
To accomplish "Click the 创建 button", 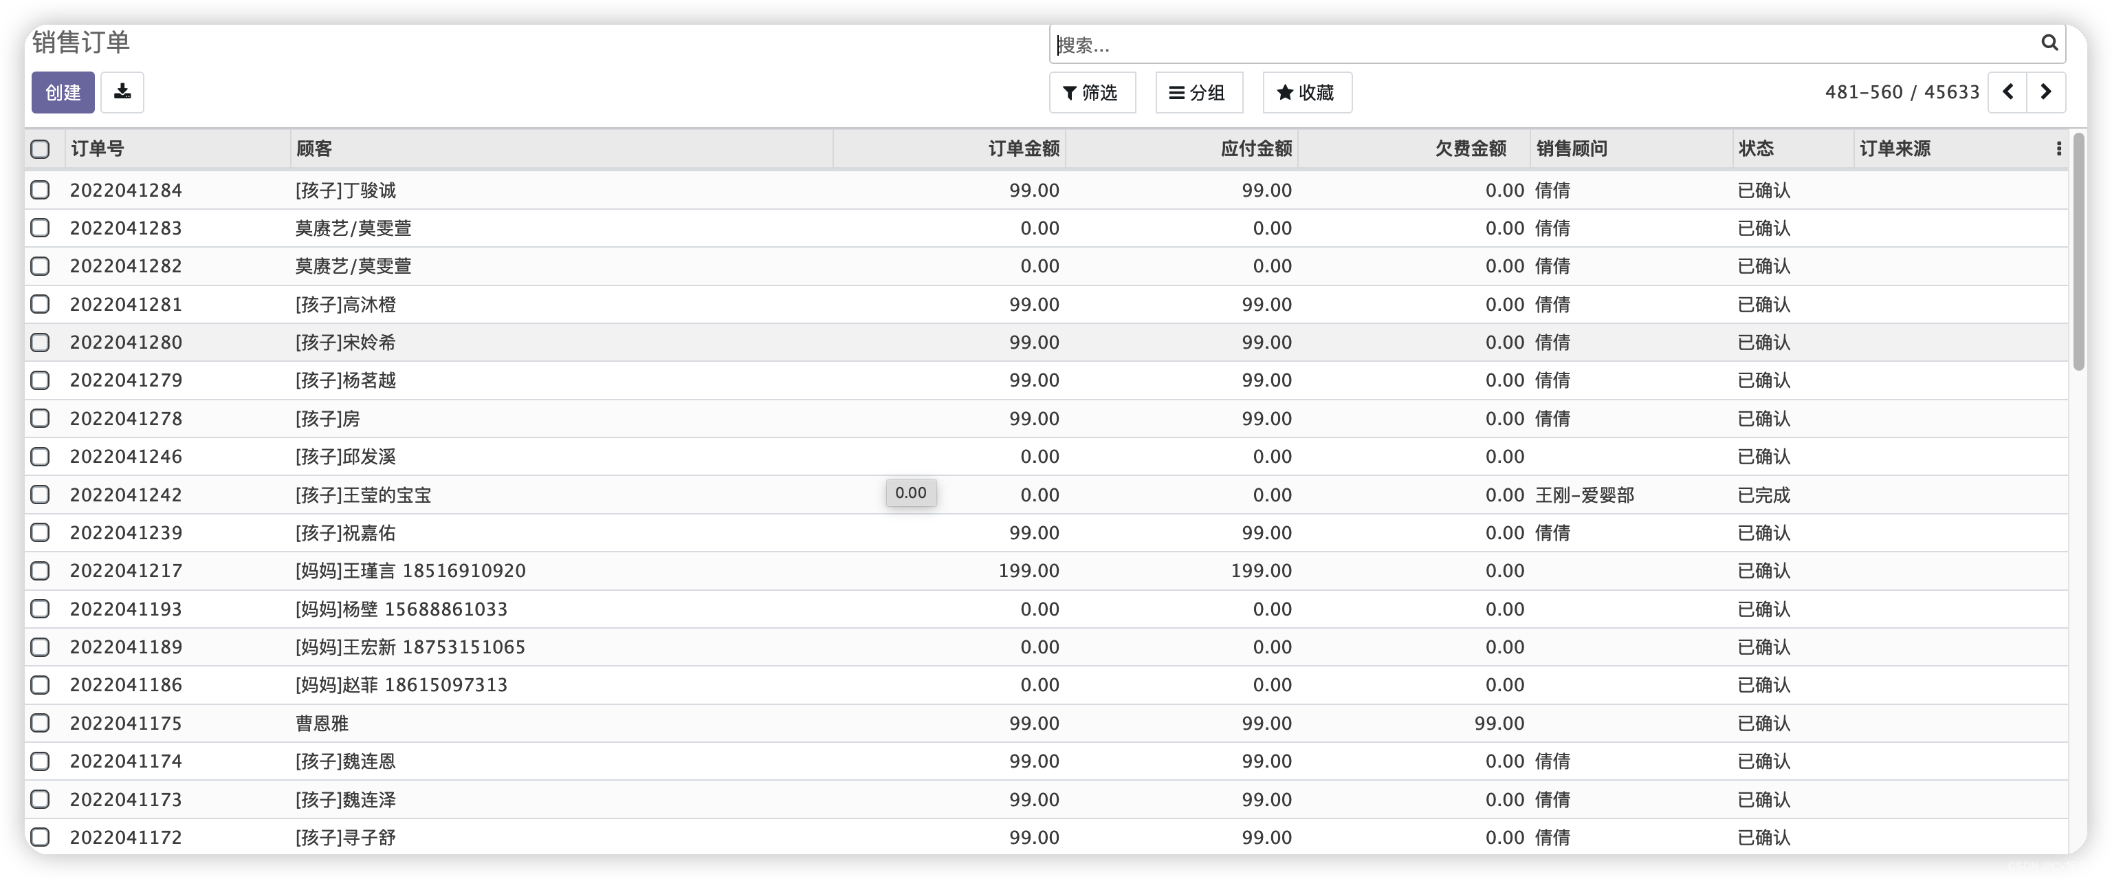I will click(63, 92).
